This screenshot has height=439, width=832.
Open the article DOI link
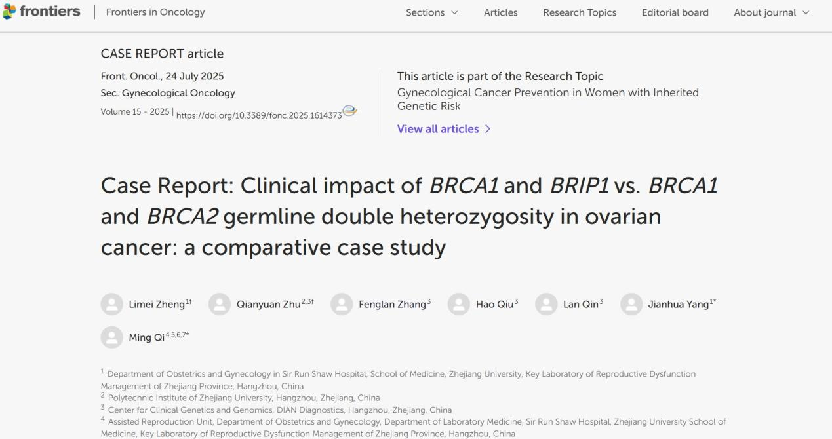259,115
